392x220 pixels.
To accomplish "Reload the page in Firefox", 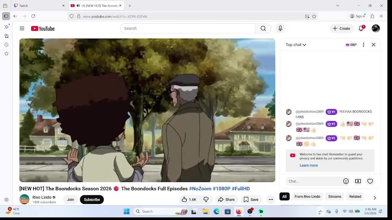I will click(33, 16).
